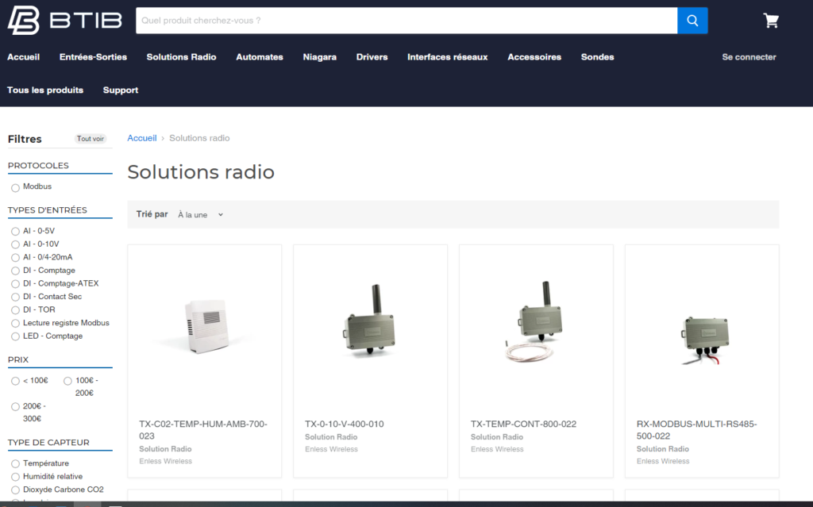Enable the "< 100€" price filter
The width and height of the screenshot is (813, 507).
coord(14,380)
